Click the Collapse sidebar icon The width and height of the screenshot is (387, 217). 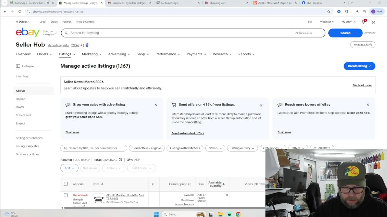(x=18, y=66)
